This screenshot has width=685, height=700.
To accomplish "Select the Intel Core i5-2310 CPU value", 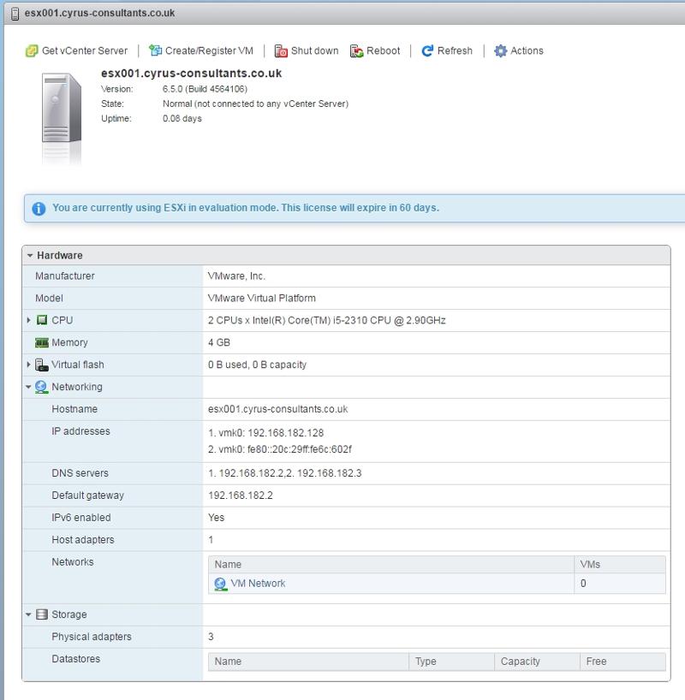I will [326, 320].
